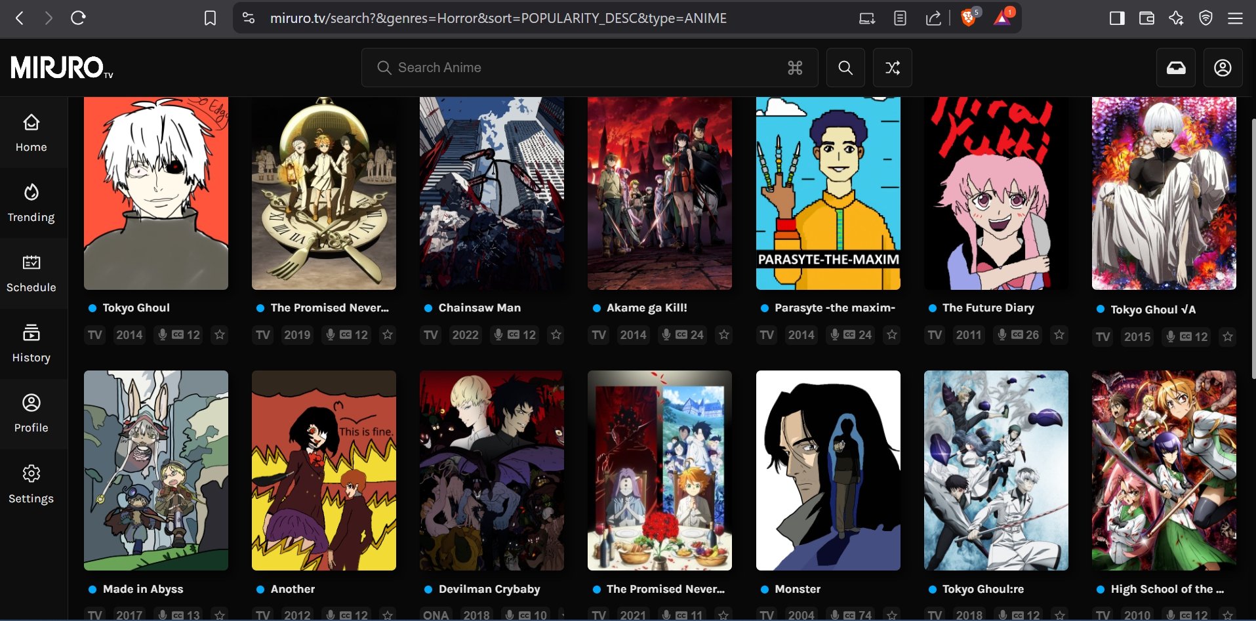Viewport: 1256px width, 621px height.
Task: Open Brave Rewards triangle icon
Action: 1003,18
